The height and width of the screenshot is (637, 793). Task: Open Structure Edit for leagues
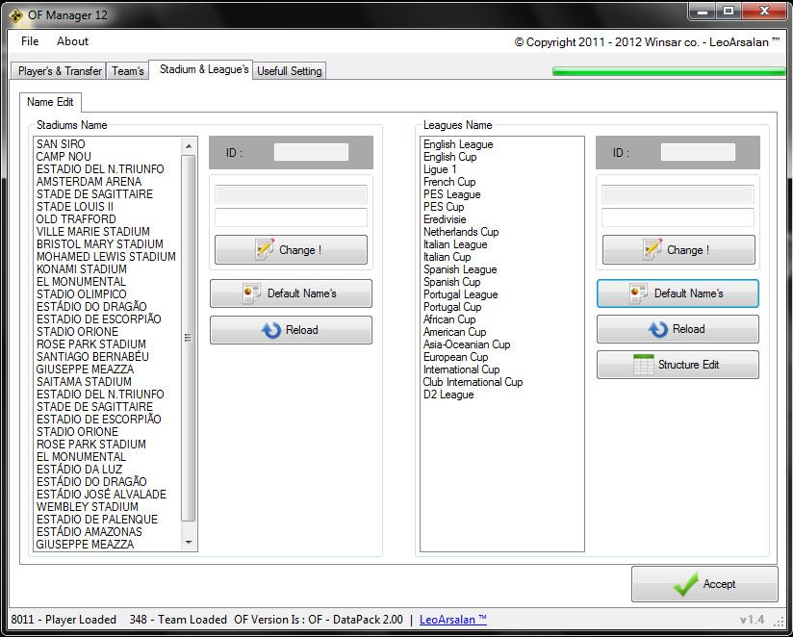[678, 365]
